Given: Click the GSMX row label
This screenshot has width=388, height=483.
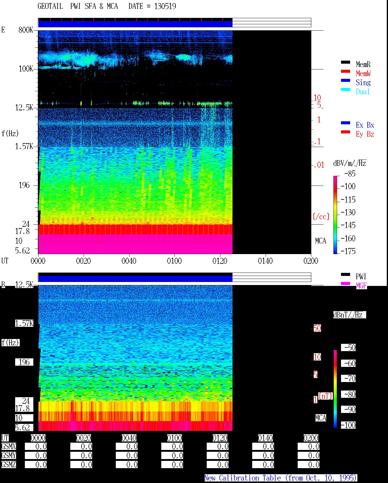Looking at the screenshot, I should point(9,447).
